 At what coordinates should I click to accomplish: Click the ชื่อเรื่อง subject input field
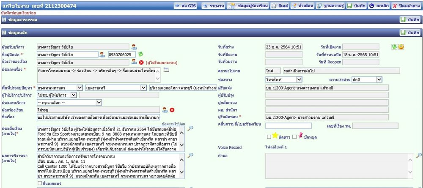tap(99, 117)
